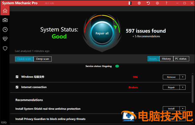Screen dimensions: 195x125
Task: Open the heart-shaped sidebar icon
Action: click(x=5, y=39)
